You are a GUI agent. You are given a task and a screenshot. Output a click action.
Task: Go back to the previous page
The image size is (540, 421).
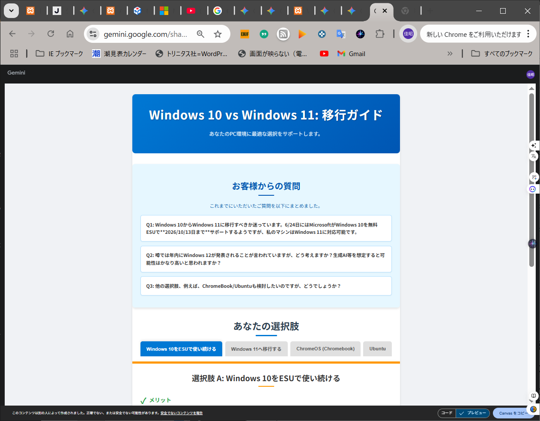pos(12,34)
